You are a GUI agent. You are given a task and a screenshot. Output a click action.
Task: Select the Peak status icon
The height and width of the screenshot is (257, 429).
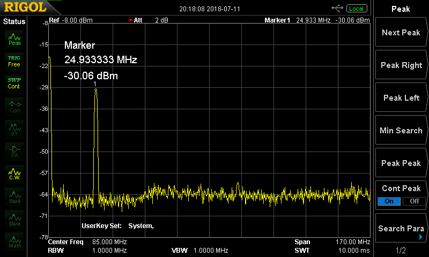coord(14,39)
